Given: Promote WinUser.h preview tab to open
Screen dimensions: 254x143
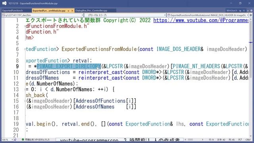Looking at the screenshot, I should pyautogui.click(x=240, y=11).
